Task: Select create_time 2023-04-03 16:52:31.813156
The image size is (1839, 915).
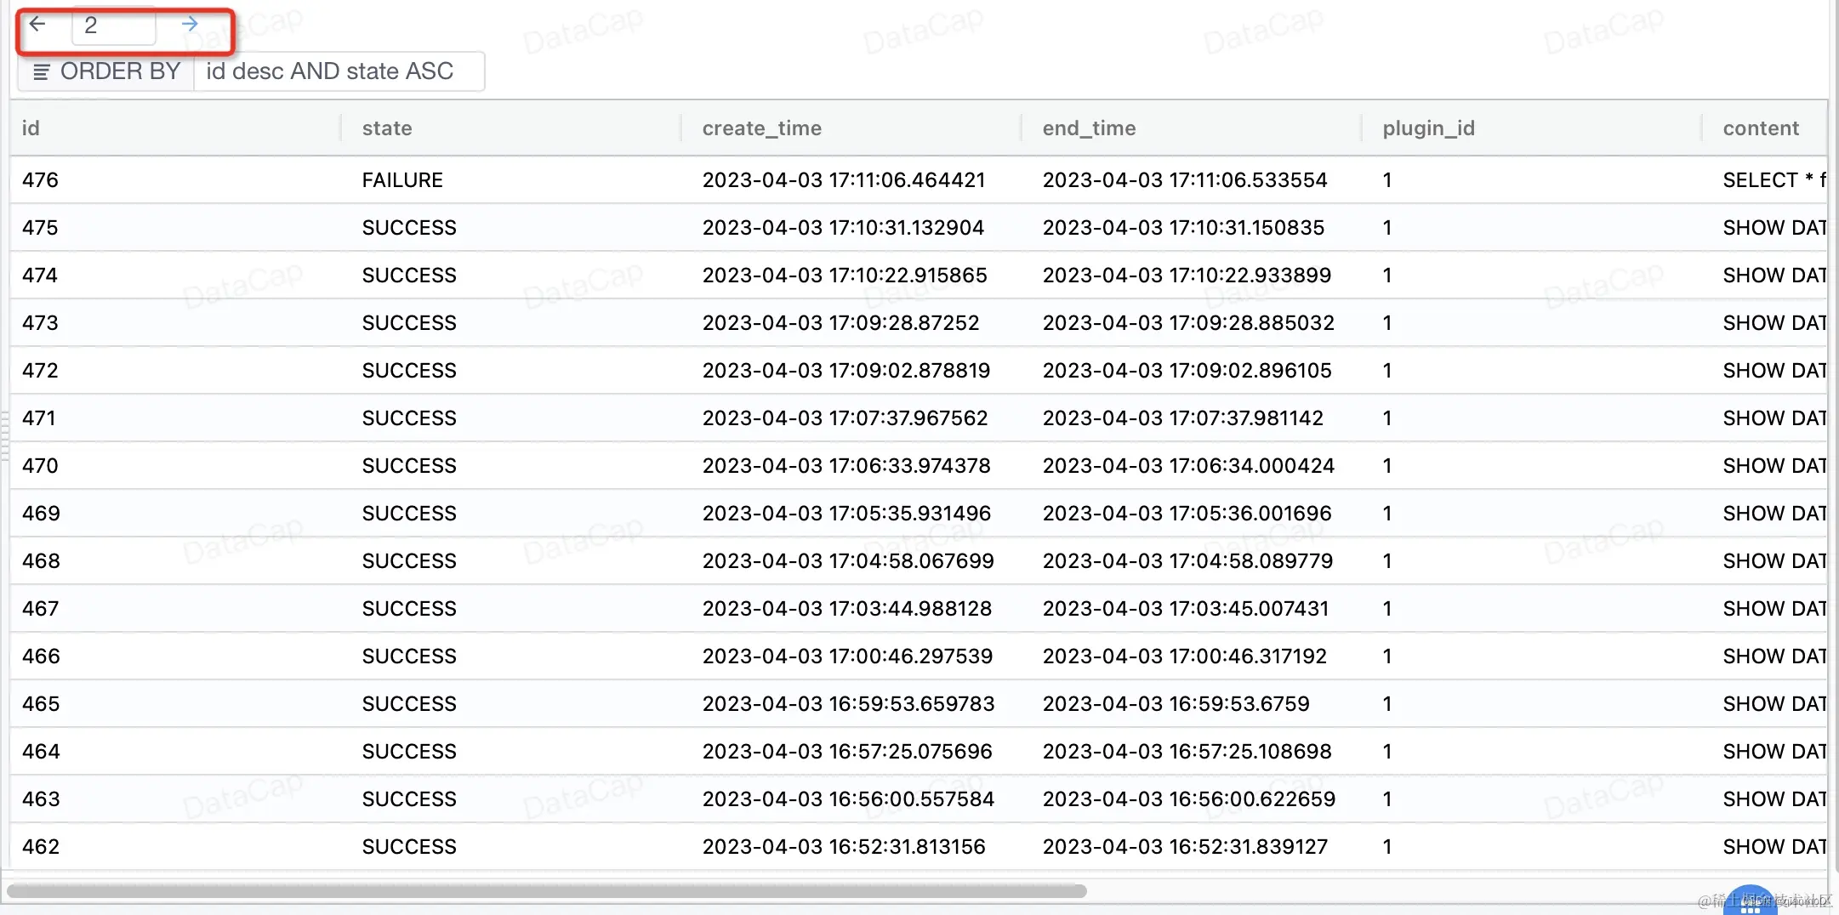Action: click(844, 847)
